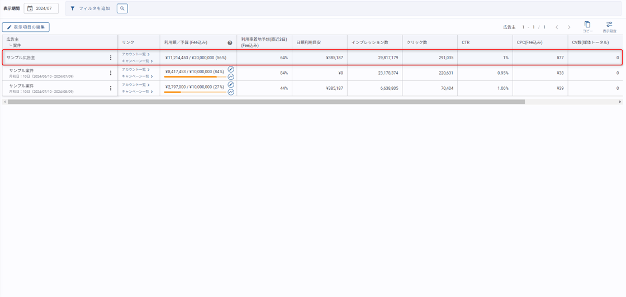The height and width of the screenshot is (297, 626).
Task: Click the search magnifier icon in filter bar
Action: click(122, 8)
